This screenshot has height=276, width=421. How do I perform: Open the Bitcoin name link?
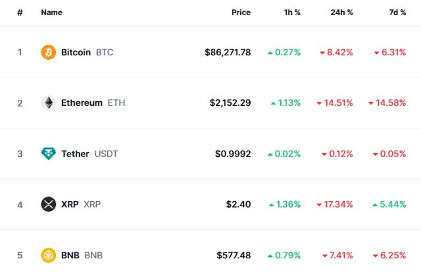(x=76, y=52)
